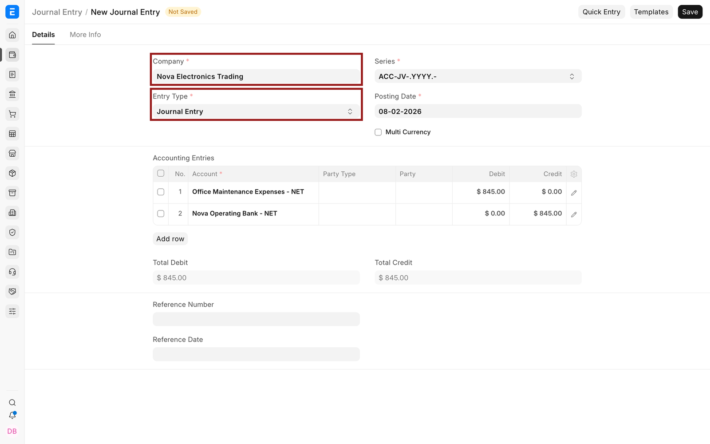Focus the Reference Number input field
Image resolution: width=710 pixels, height=444 pixels.
256,319
